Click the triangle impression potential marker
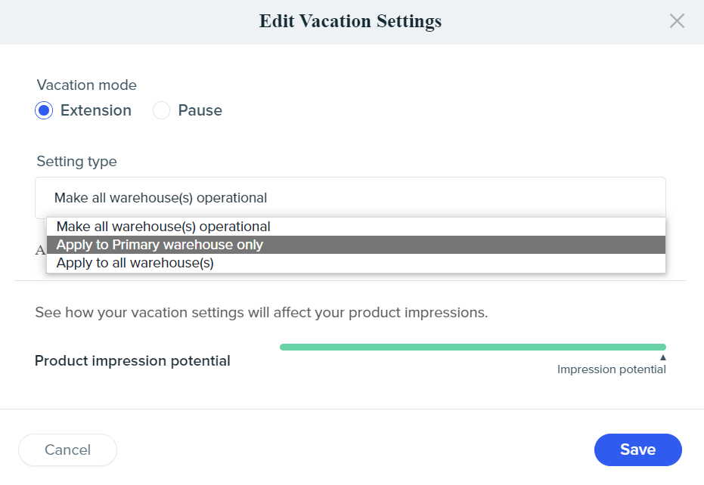This screenshot has width=704, height=485. (x=662, y=357)
